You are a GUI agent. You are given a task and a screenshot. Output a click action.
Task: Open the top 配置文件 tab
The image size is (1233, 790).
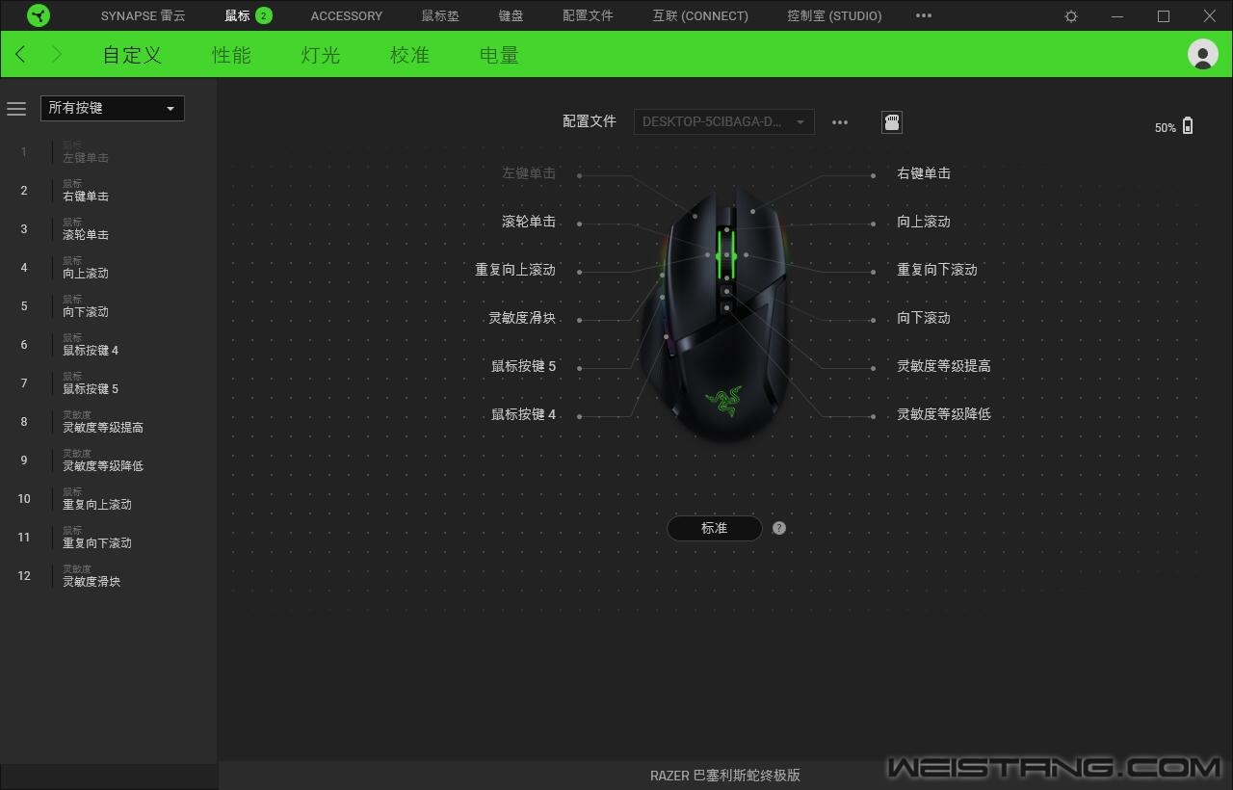coord(588,15)
